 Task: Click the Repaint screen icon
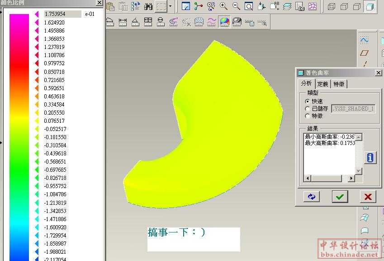tap(186, 6)
